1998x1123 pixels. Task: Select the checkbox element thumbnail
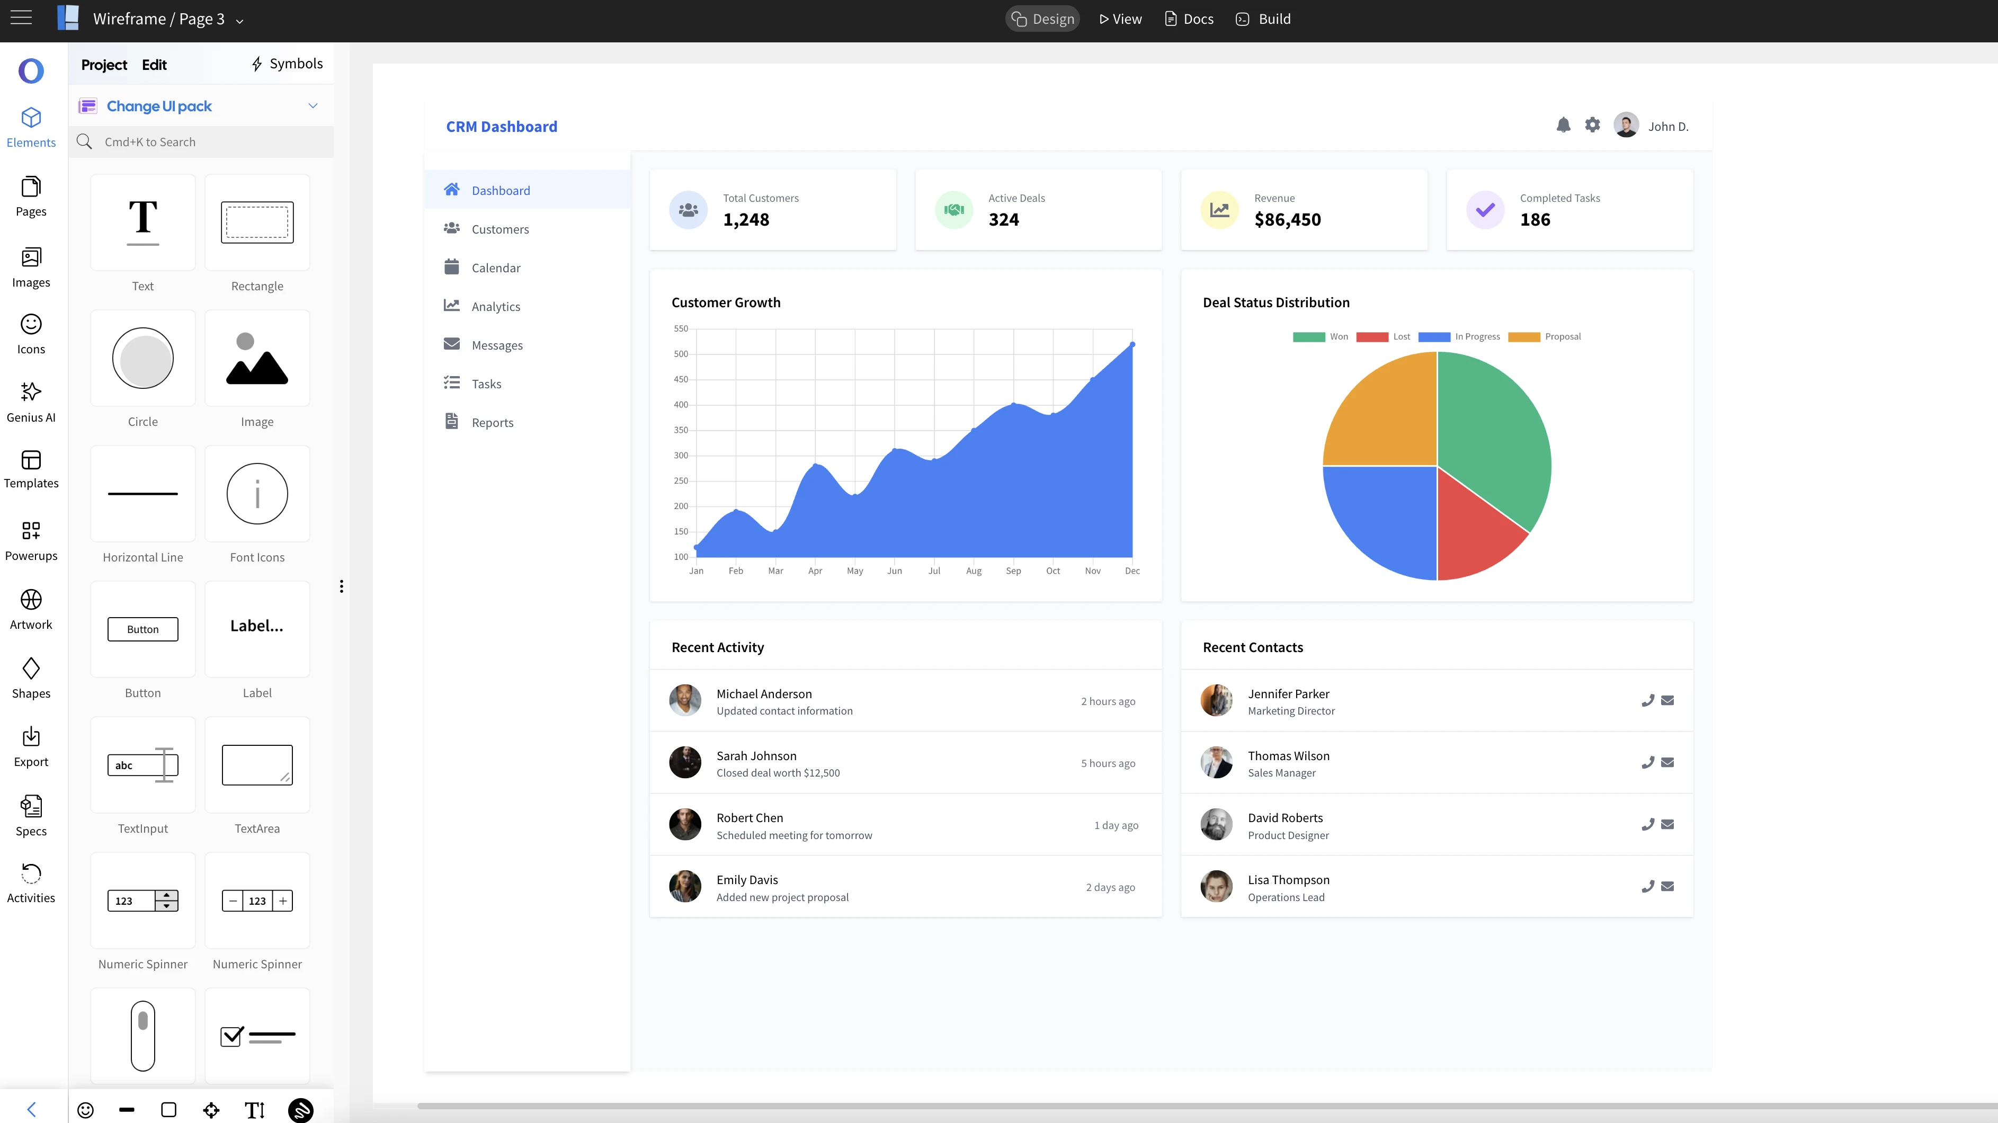coord(257,1036)
